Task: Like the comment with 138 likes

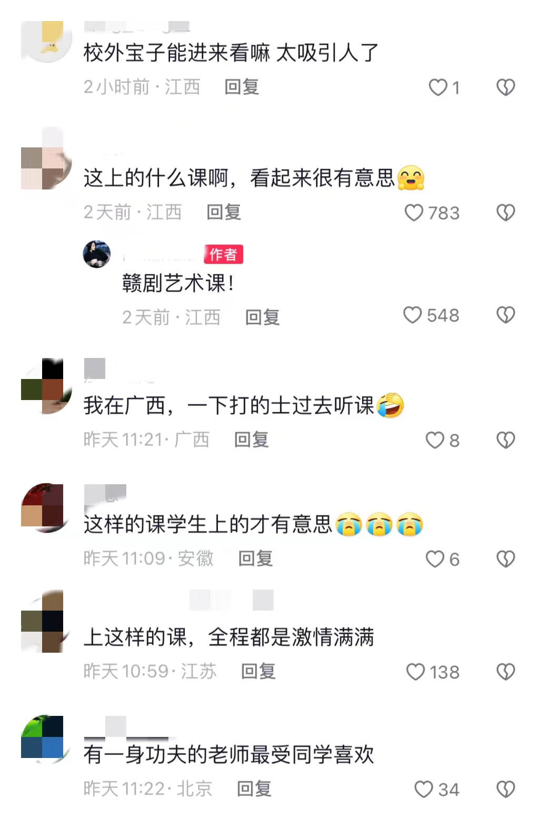Action: coord(415,672)
